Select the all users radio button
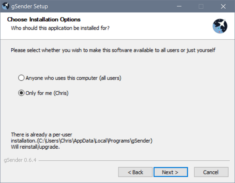 coord(21,78)
